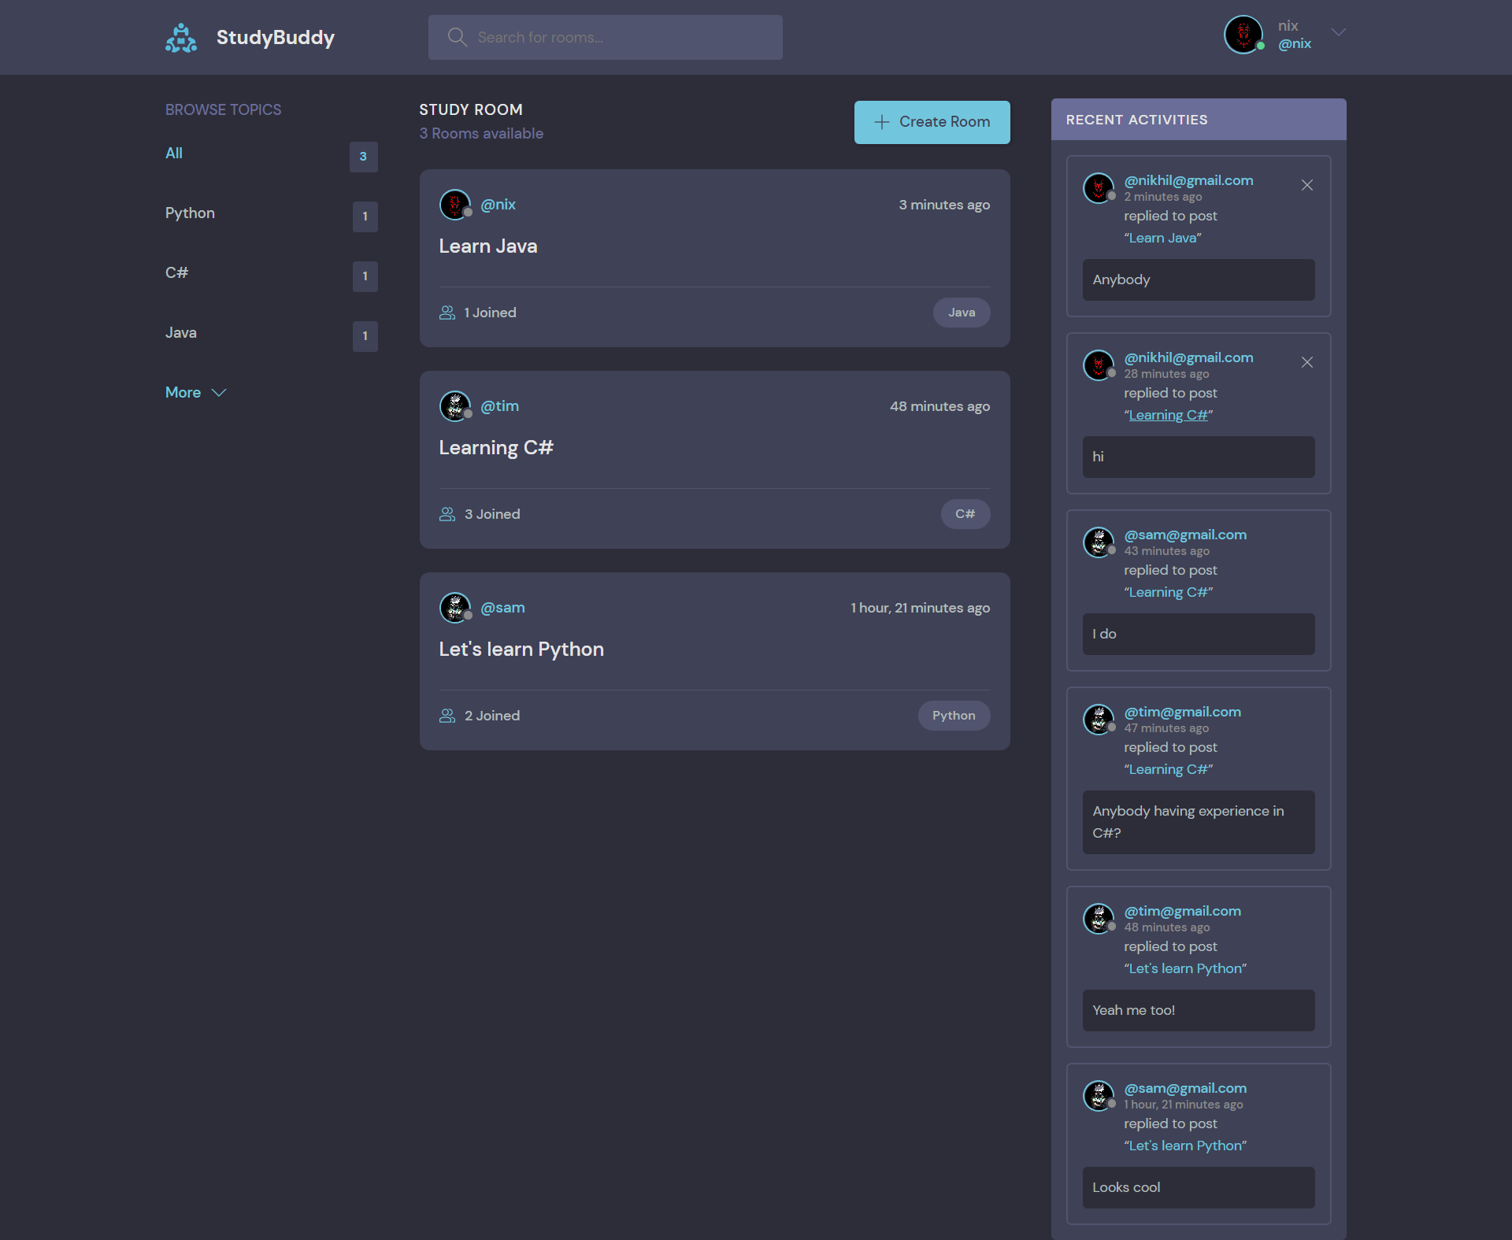Dismiss @nikhil's "hi" reply notification
The image size is (1512, 1240).
click(1307, 362)
